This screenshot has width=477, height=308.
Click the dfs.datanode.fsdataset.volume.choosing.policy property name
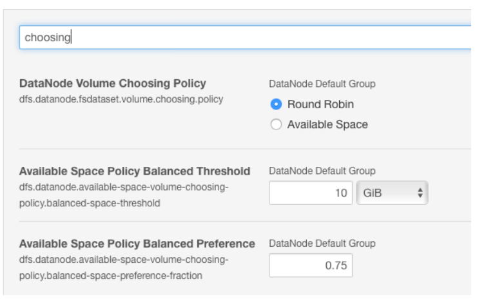click(x=122, y=99)
